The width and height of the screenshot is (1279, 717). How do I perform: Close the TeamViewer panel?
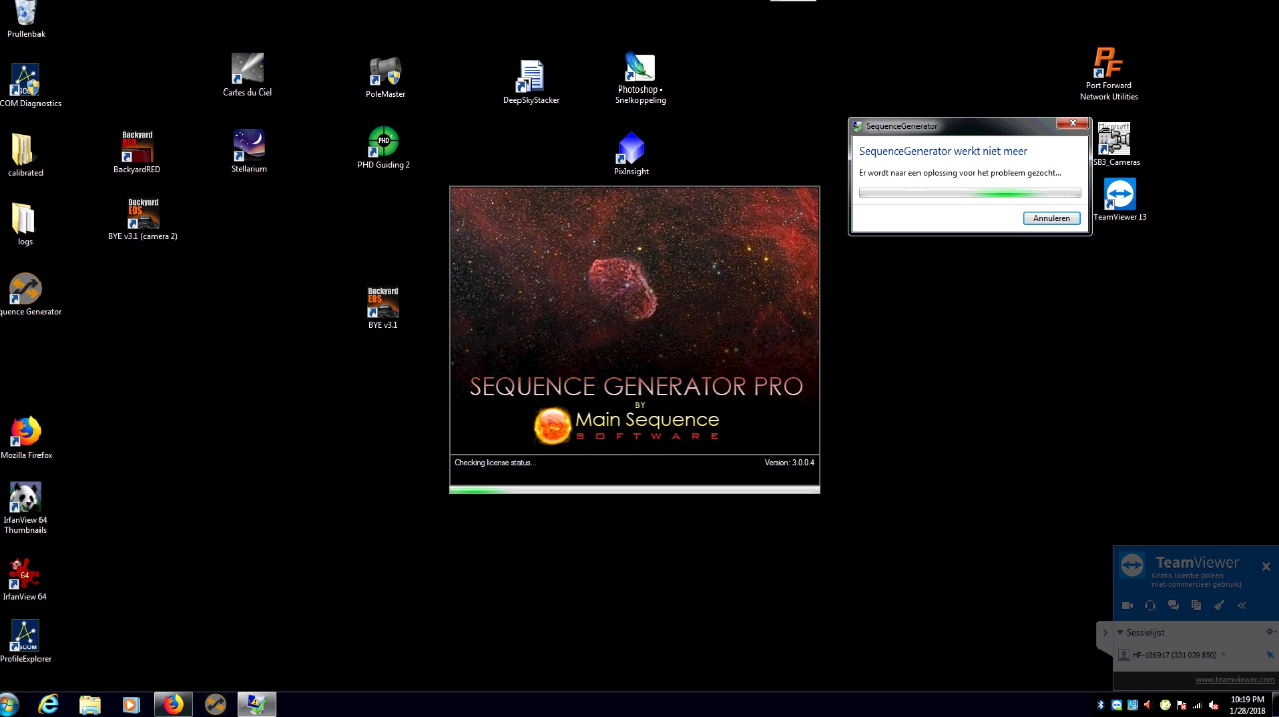pos(1266,566)
